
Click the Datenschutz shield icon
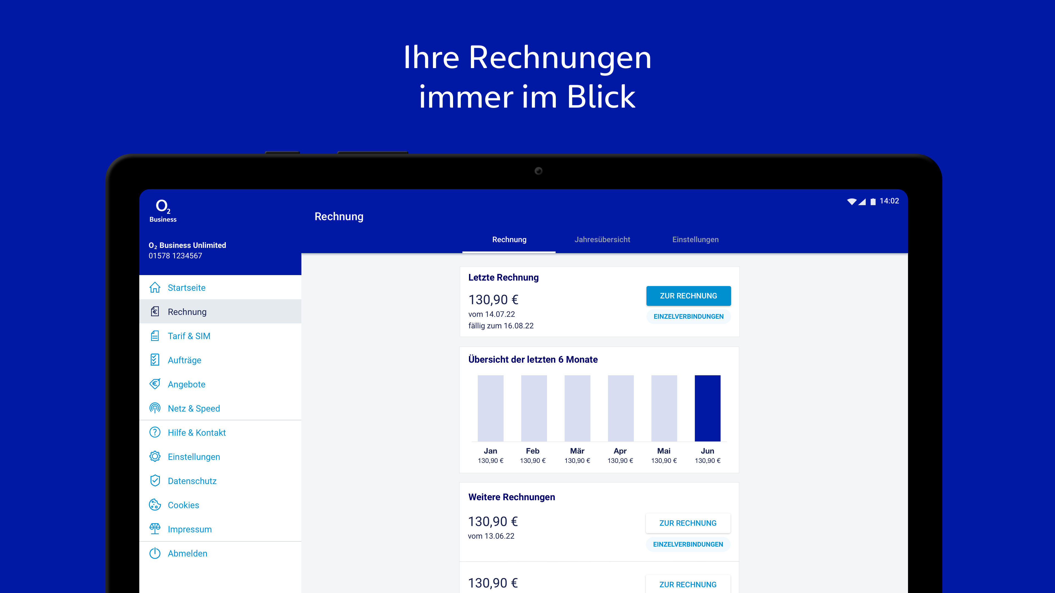(155, 481)
